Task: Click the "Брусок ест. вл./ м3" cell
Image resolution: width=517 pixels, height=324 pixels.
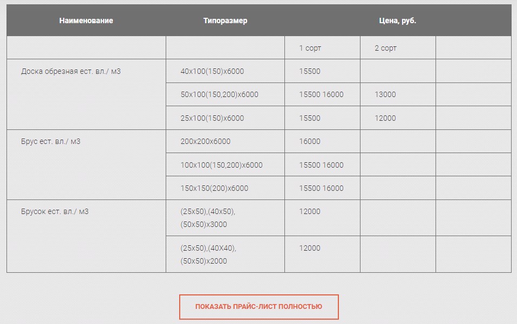Action: 55,212
